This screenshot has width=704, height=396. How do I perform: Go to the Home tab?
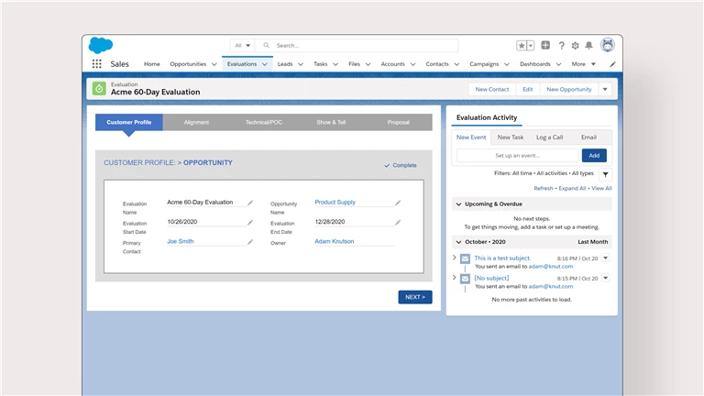click(152, 64)
